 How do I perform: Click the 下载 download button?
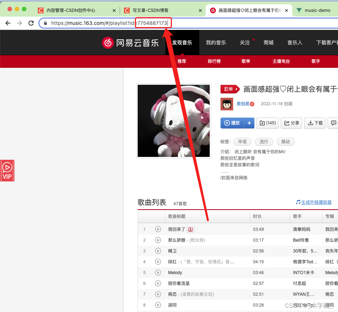(x=315, y=123)
